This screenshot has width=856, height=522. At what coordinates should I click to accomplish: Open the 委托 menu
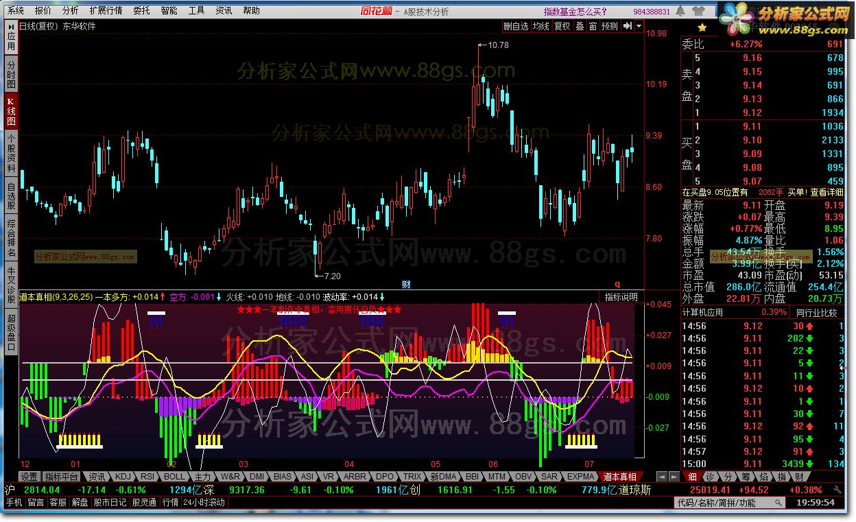pos(141,10)
